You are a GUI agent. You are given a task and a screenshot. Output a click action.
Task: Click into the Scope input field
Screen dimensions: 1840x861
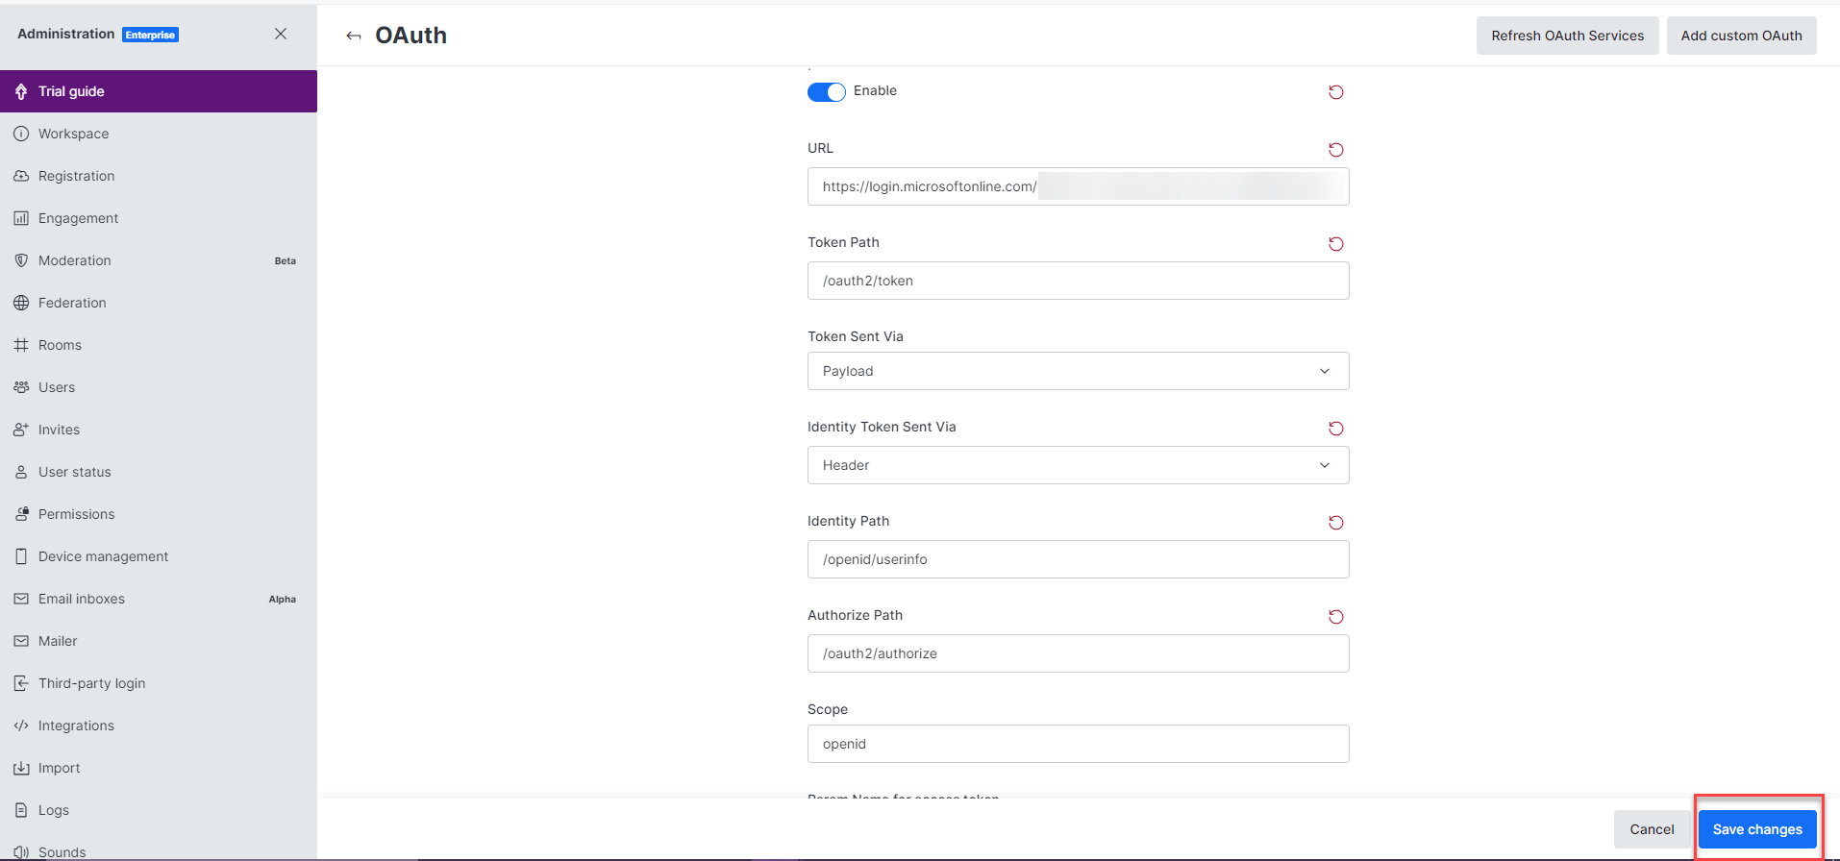1078,744
